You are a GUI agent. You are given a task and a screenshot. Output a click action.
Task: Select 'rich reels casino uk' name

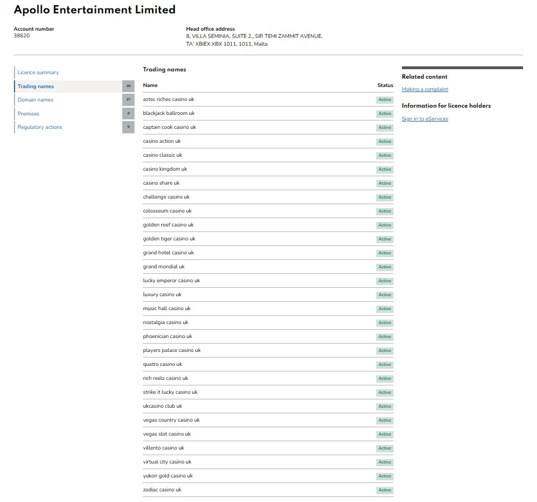click(x=165, y=378)
